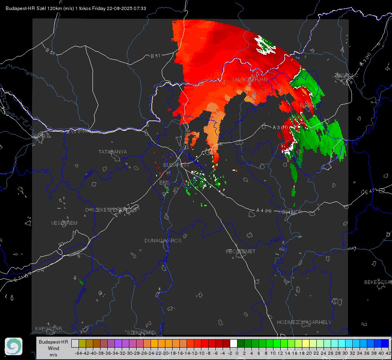Click the 10 value on the legend
The width and height of the screenshot is (392, 360).
[x=273, y=353]
